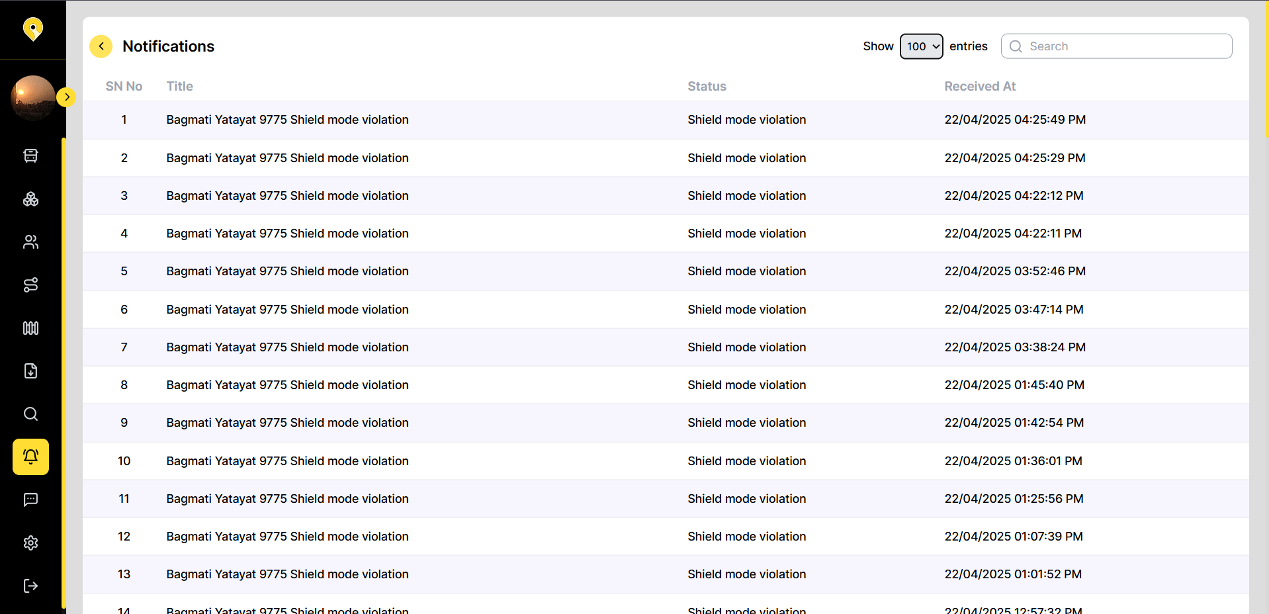
Task: Click serial number 13 cell
Action: click(124, 574)
